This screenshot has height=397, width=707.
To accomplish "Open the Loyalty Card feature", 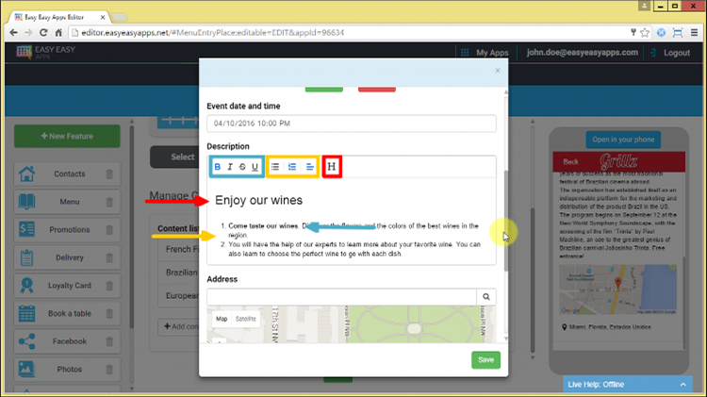I will pyautogui.click(x=67, y=286).
